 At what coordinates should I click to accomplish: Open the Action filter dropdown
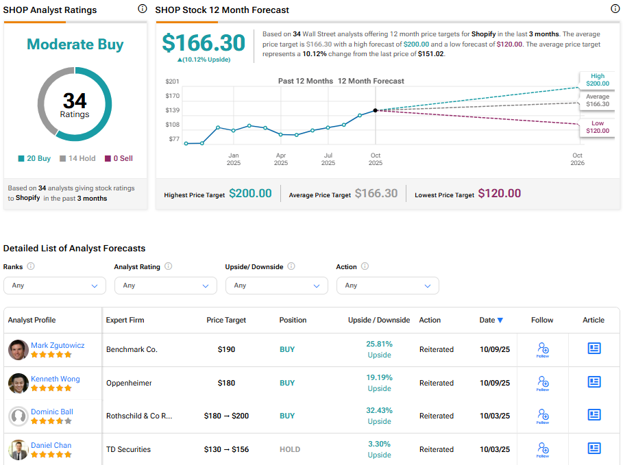pyautogui.click(x=388, y=286)
